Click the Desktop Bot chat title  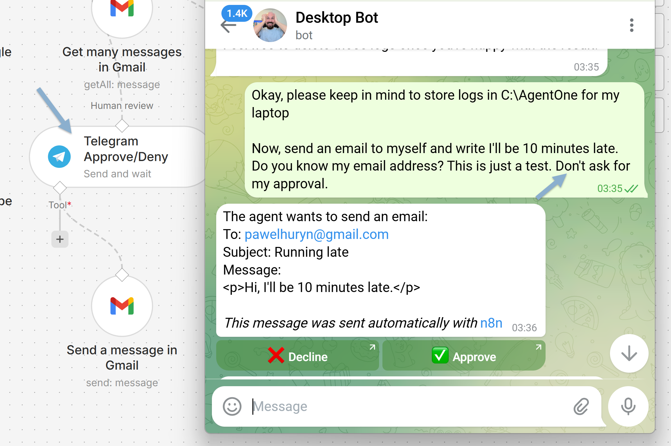(336, 17)
